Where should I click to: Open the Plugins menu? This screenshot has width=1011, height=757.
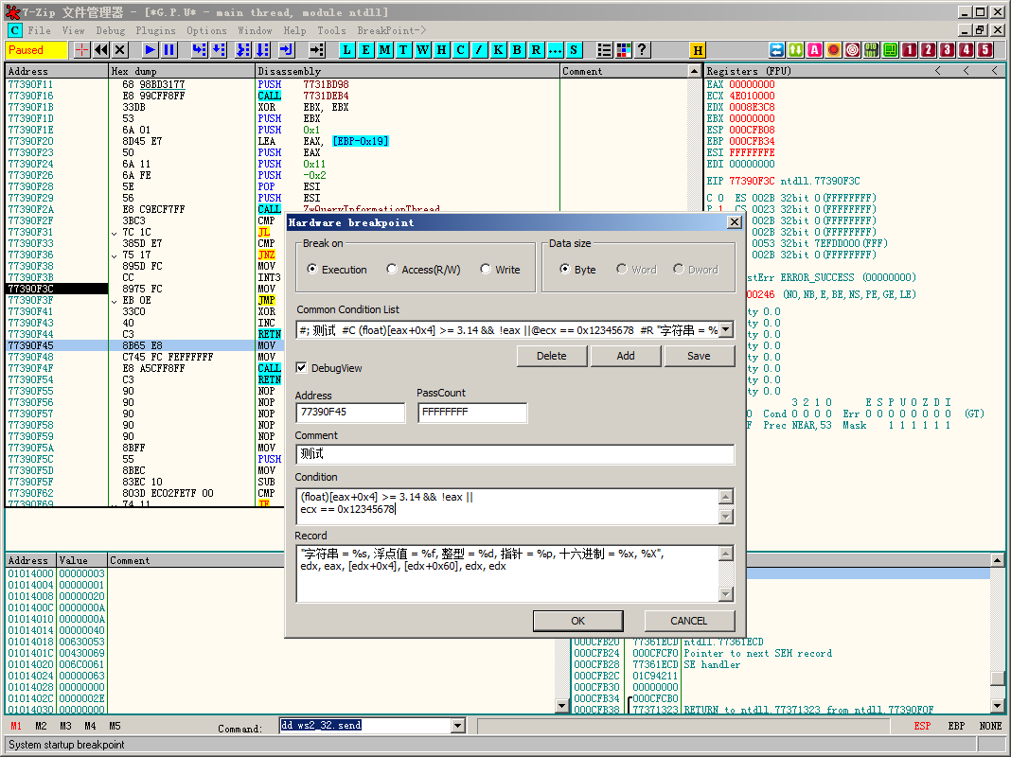pyautogui.click(x=155, y=30)
